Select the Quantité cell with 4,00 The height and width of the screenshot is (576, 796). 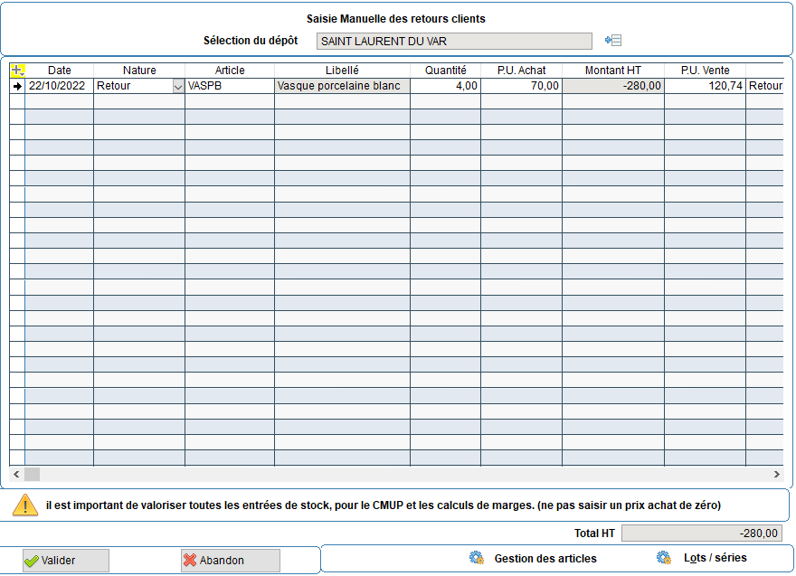445,86
